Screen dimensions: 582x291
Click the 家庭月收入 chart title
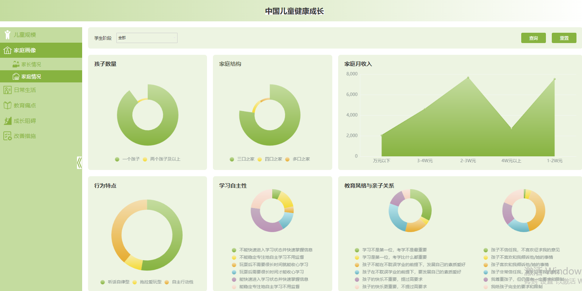tap(358, 64)
